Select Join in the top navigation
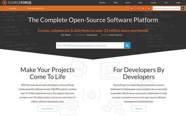 (166, 3)
